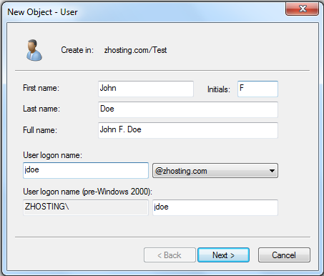
Task: Close the New Object - User dialog
Action: (302, 9)
